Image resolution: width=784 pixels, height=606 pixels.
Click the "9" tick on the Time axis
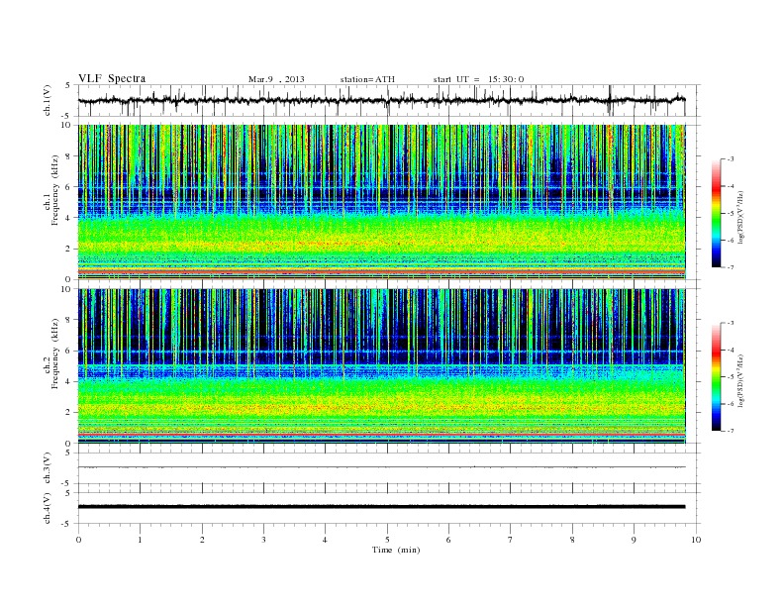tap(634, 540)
